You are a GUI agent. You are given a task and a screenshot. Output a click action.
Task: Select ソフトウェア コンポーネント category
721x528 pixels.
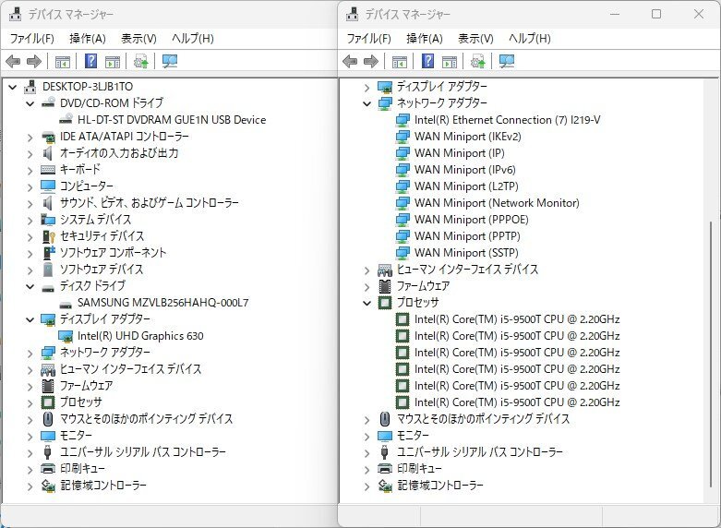[x=114, y=253]
